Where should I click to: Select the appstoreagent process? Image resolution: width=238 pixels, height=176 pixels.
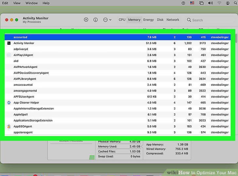point(118,132)
